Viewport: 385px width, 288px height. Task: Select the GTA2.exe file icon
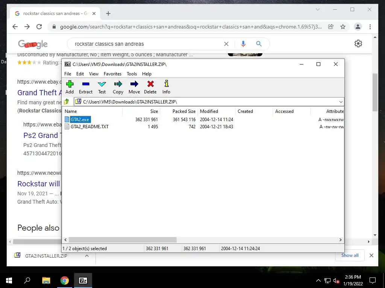67,119
